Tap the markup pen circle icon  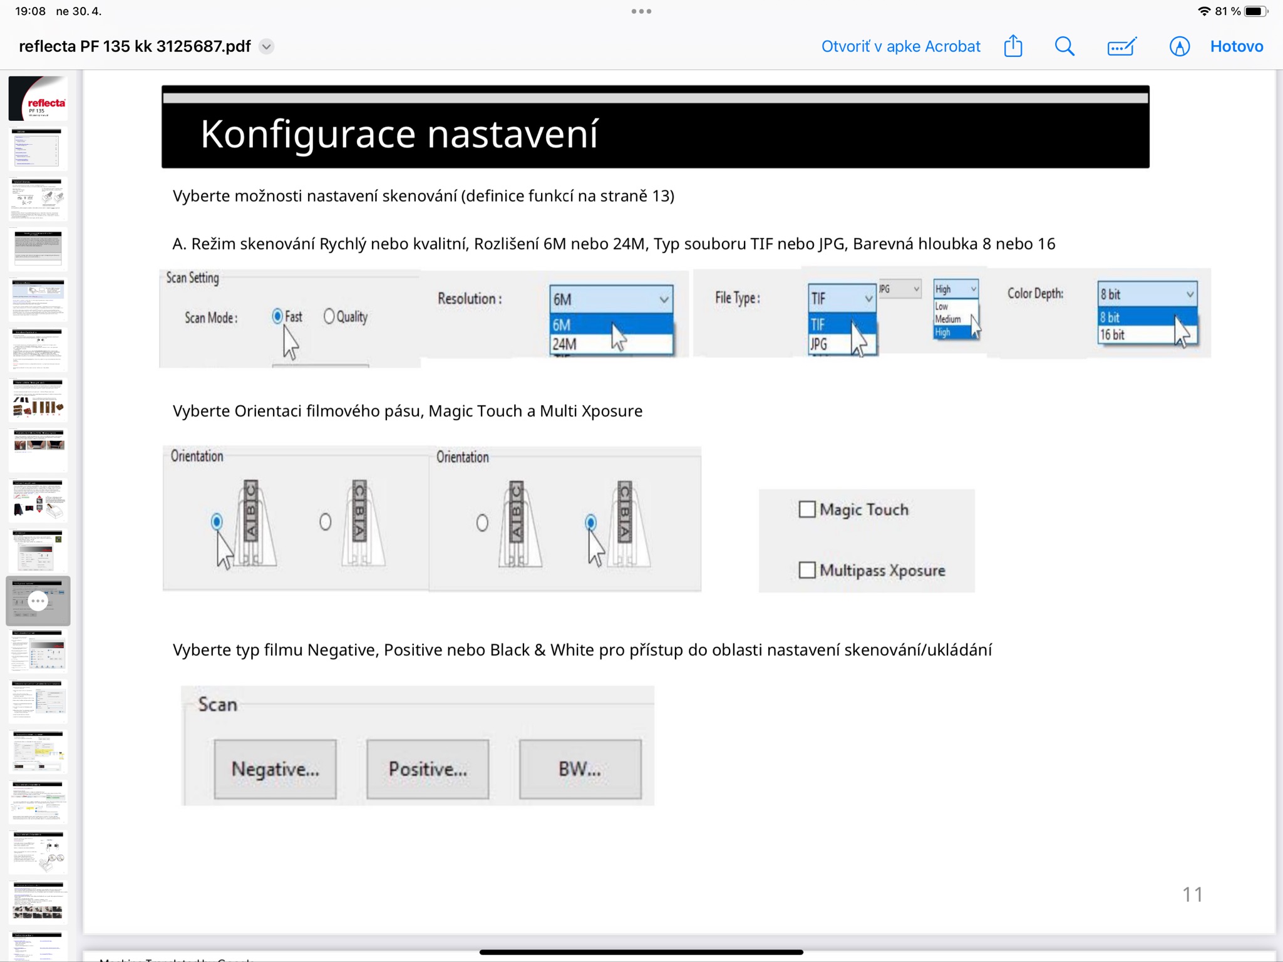point(1180,46)
